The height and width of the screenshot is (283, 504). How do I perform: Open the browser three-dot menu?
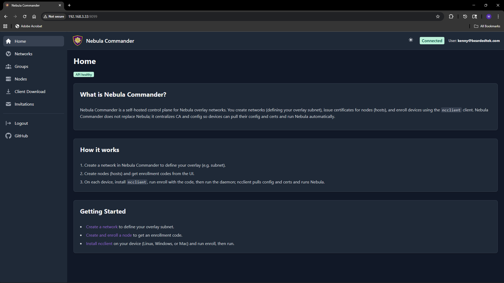[498, 16]
